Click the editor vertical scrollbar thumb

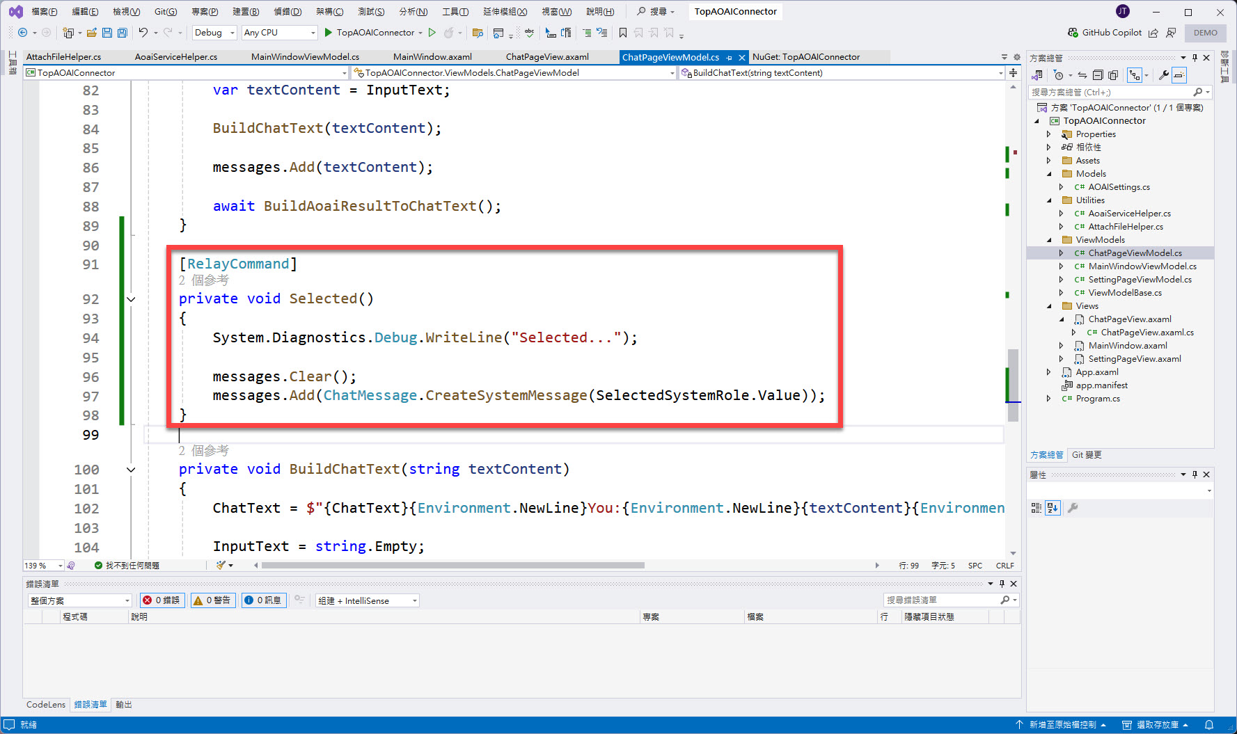coord(1013,384)
